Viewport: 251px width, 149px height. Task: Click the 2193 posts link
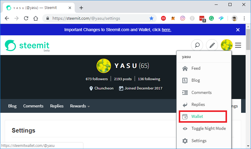pyautogui.click(x=123, y=79)
